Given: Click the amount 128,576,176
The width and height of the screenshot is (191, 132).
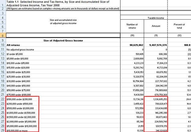Looking at the screenshot, I should click(161, 126).
